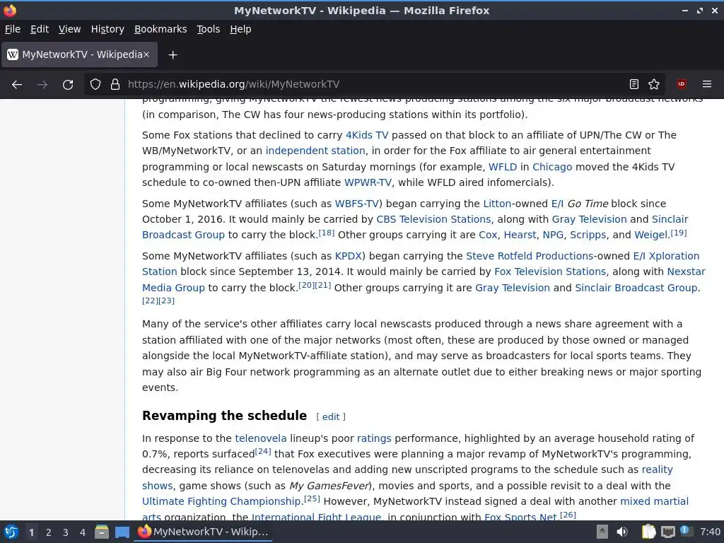The width and height of the screenshot is (724, 543).
Task: Close the MyNetworkTV - Wikipedia tab
Action: [146, 54]
